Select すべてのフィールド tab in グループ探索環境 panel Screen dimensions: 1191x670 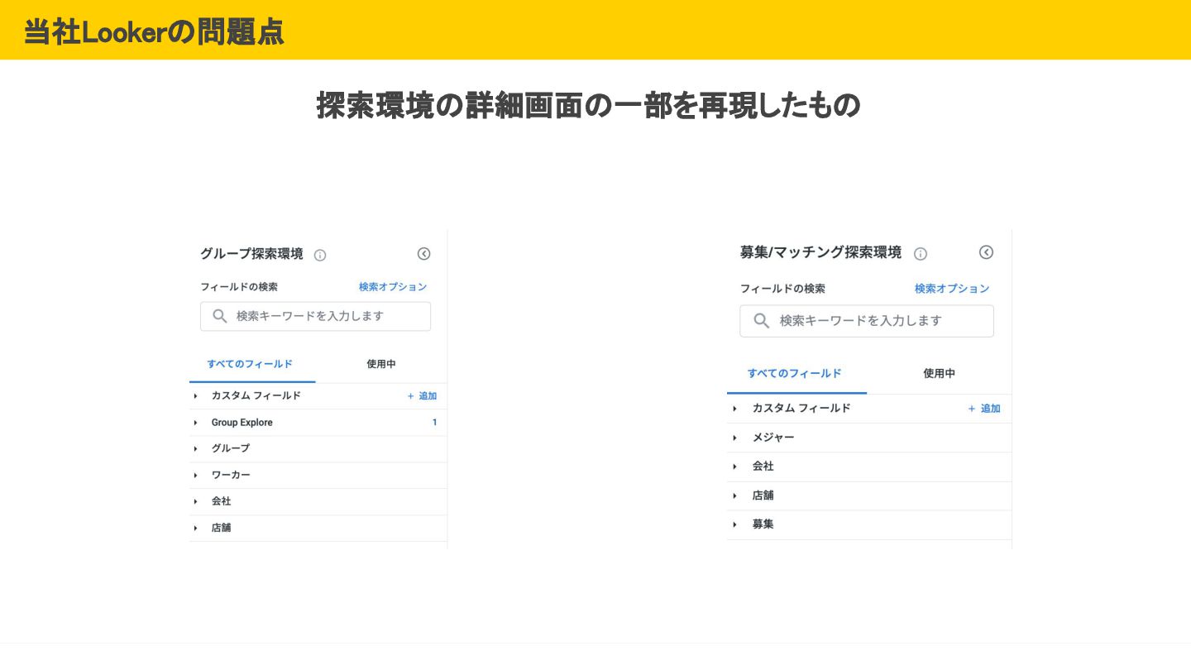pyautogui.click(x=250, y=364)
